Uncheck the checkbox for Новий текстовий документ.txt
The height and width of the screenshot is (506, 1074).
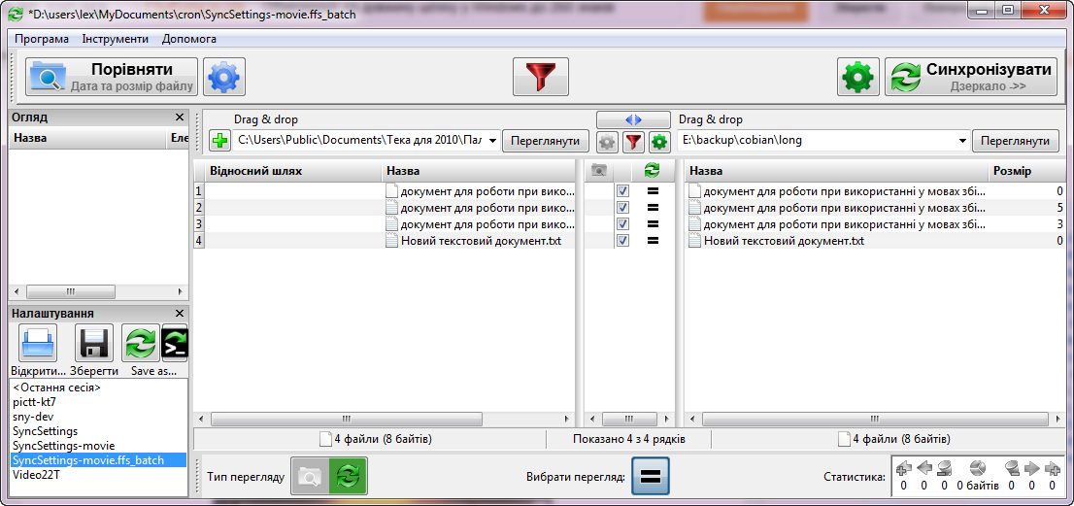click(x=623, y=241)
